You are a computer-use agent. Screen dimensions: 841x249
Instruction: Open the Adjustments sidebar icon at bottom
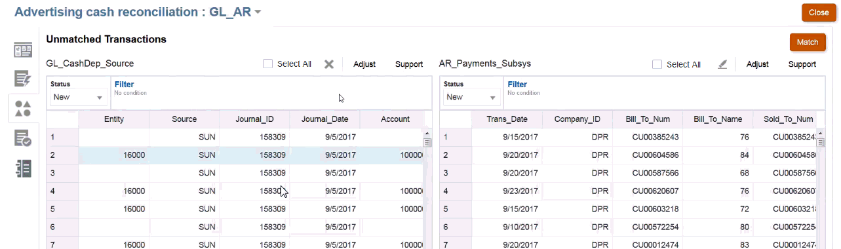(23, 168)
